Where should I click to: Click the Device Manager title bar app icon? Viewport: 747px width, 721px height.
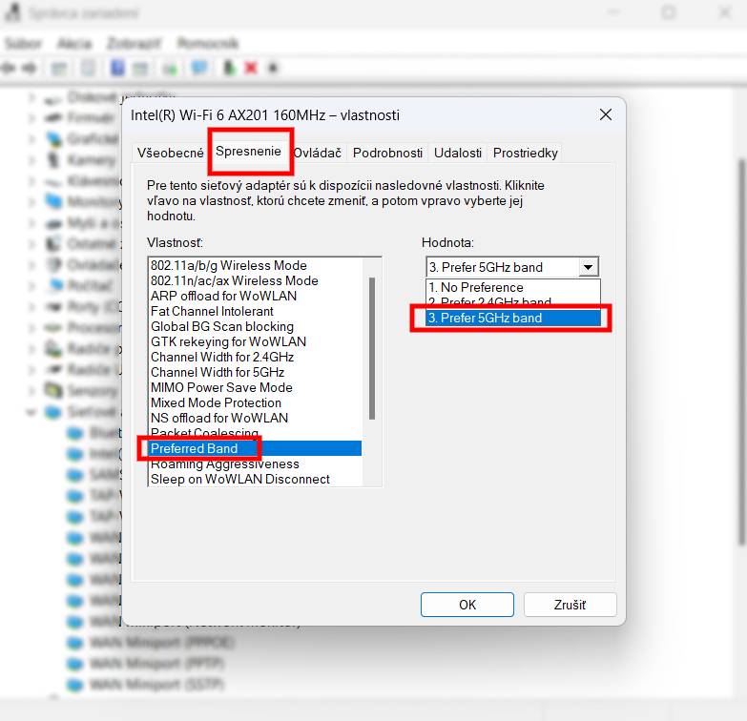tap(12, 12)
